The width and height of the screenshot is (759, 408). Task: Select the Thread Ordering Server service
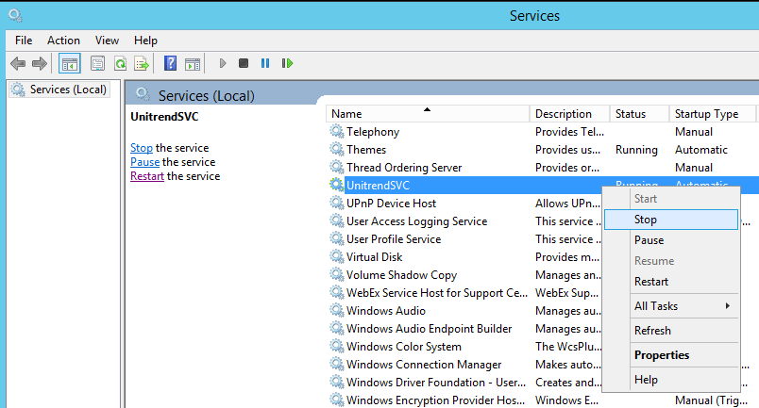(x=542, y=168)
